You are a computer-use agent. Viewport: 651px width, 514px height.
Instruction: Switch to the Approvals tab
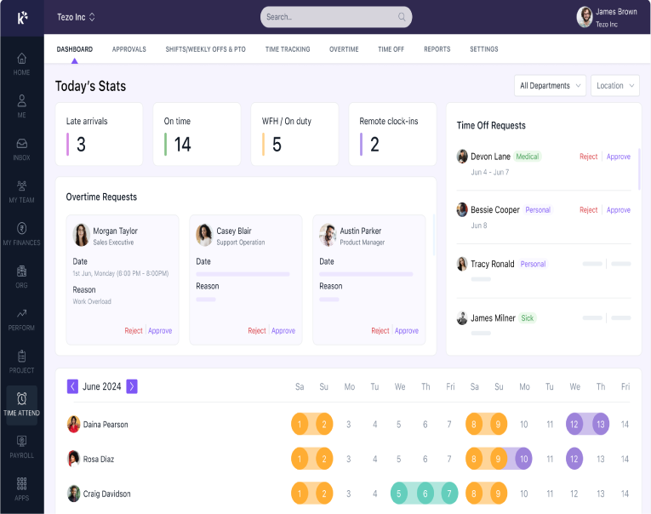(x=129, y=49)
